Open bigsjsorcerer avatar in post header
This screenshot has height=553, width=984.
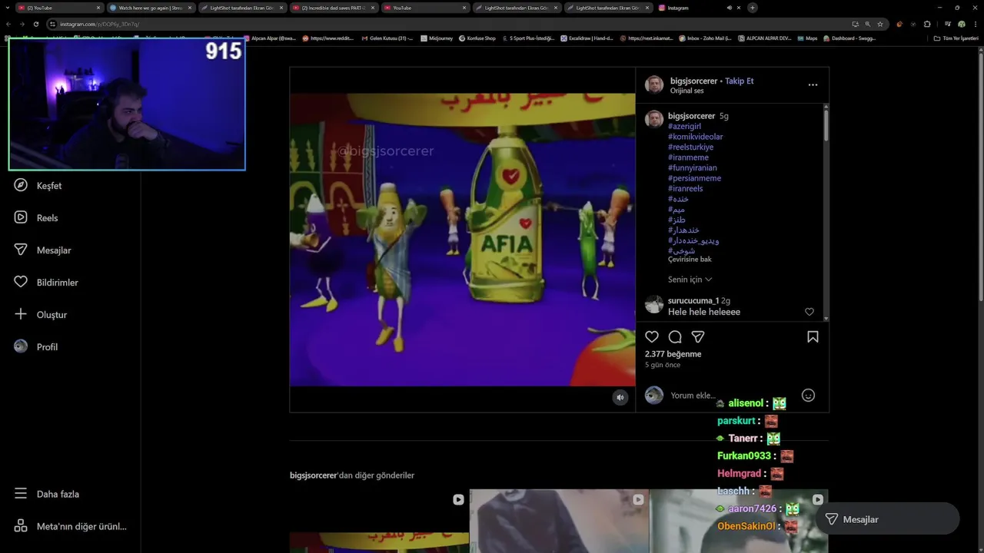point(654,84)
